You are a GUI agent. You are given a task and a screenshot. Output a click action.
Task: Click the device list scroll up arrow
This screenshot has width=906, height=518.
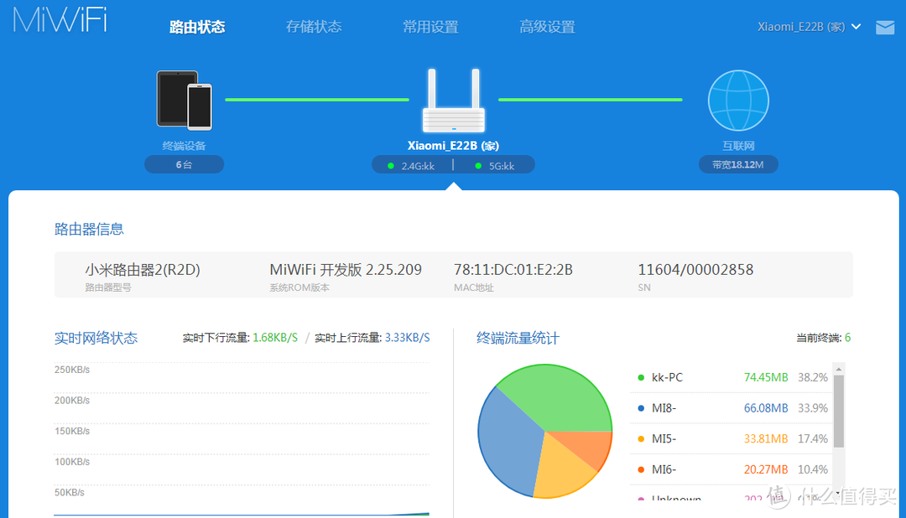(x=838, y=369)
